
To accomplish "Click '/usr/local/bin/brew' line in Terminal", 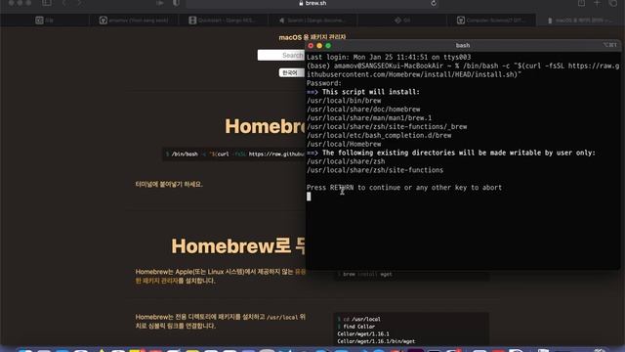I will (x=344, y=101).
